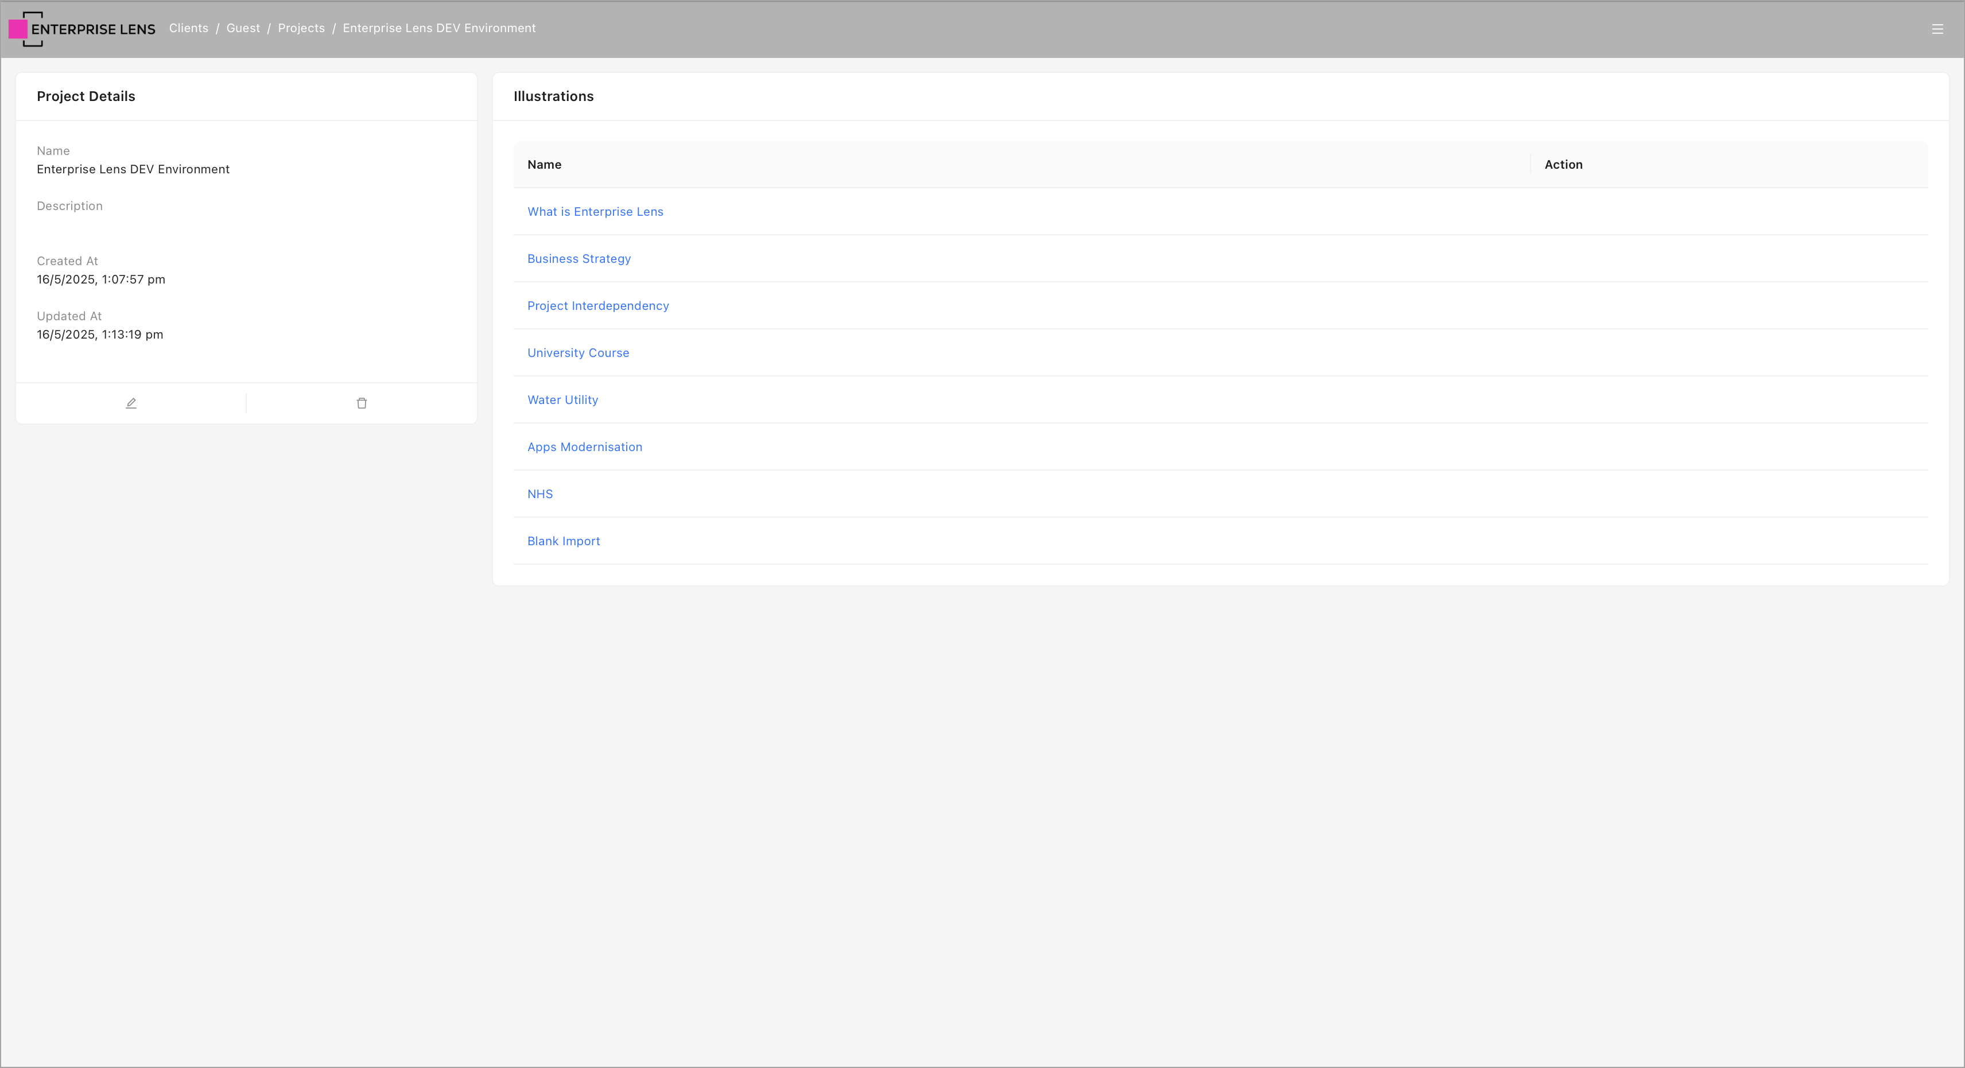
Task: Open the What is Enterprise Lens illustration
Action: [595, 211]
